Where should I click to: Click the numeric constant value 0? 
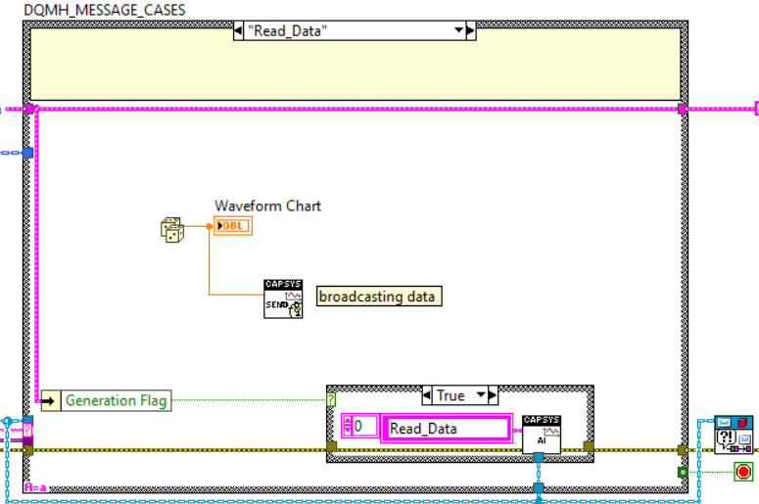[365, 426]
